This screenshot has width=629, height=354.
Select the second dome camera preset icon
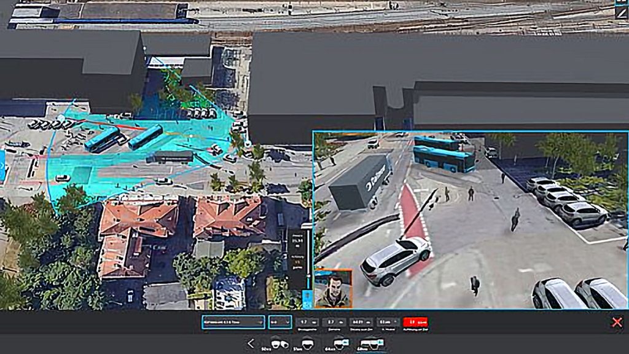point(307,344)
